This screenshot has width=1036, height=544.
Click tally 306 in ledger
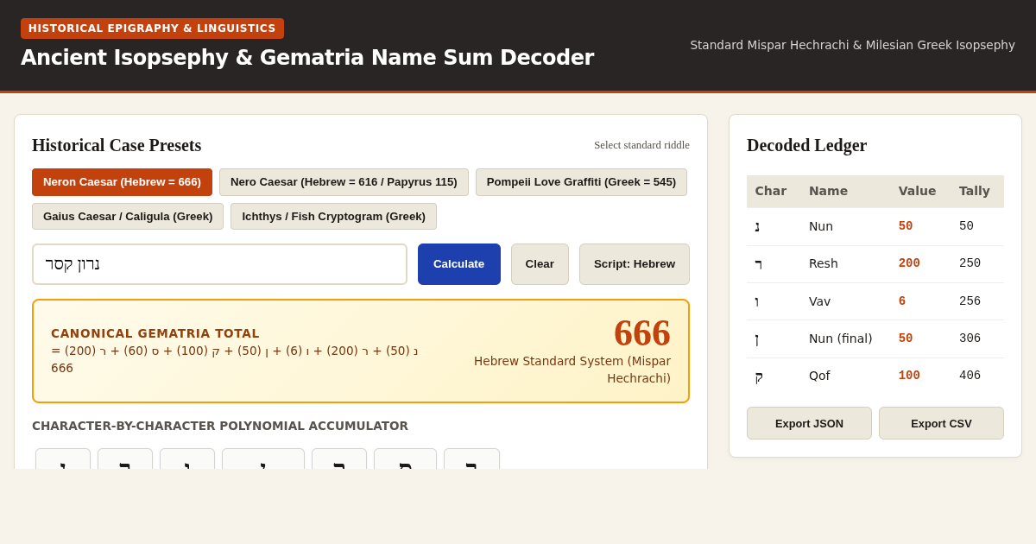click(x=970, y=338)
